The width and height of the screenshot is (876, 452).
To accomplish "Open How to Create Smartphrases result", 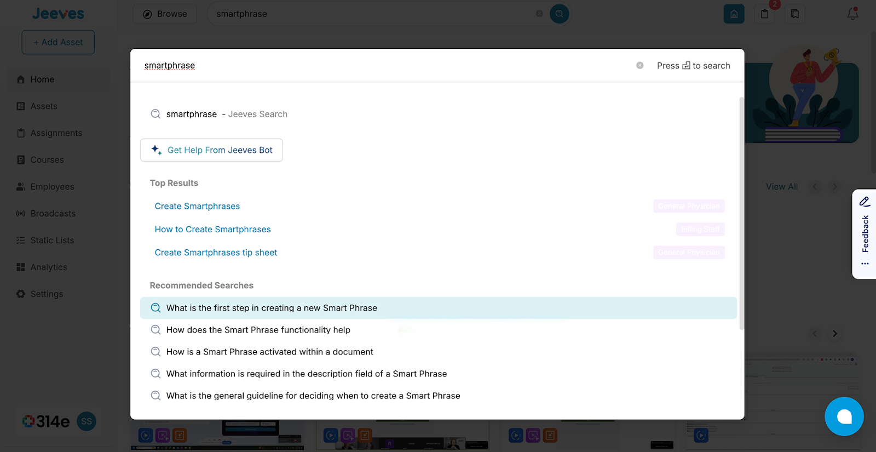I will (x=212, y=230).
